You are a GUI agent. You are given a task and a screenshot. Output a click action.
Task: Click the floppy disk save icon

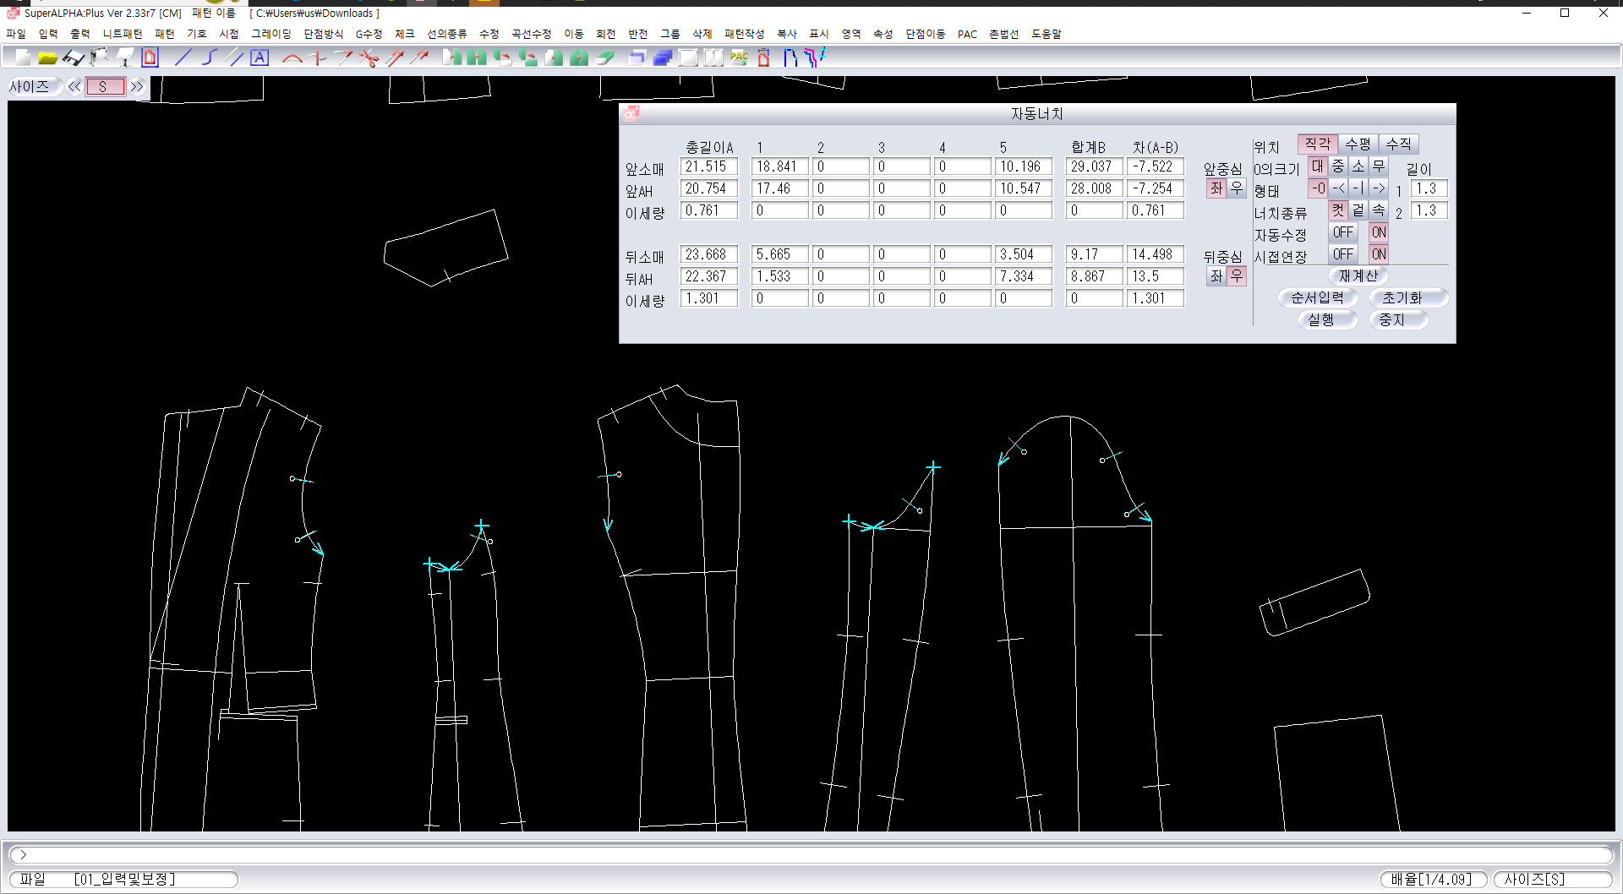click(74, 57)
